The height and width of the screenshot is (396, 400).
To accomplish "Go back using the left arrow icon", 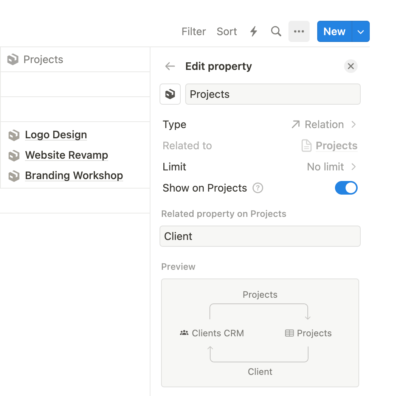I will pos(170,67).
